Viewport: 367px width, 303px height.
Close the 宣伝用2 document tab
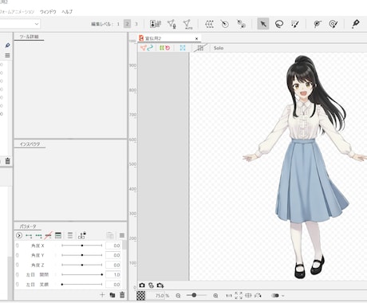tap(196, 38)
